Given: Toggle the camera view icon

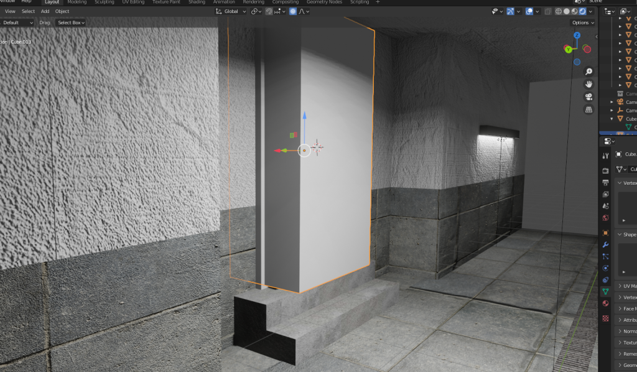Looking at the screenshot, I should coord(588,96).
